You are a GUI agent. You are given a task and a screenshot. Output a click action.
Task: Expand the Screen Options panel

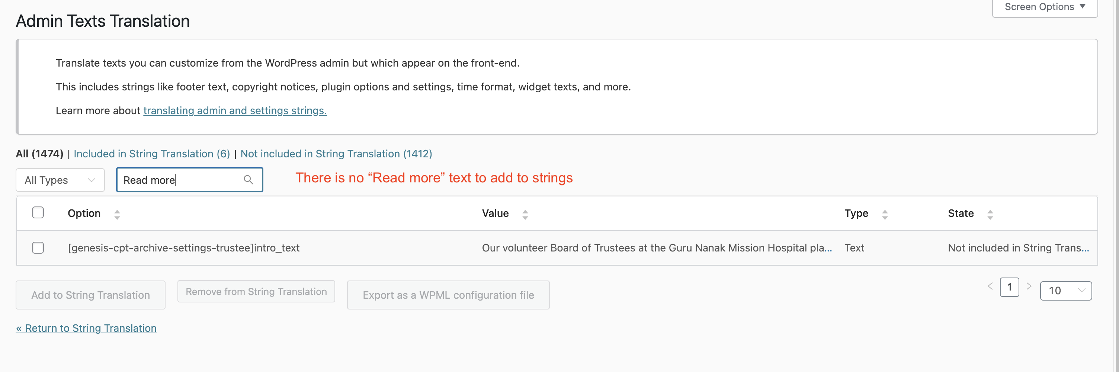[1044, 7]
